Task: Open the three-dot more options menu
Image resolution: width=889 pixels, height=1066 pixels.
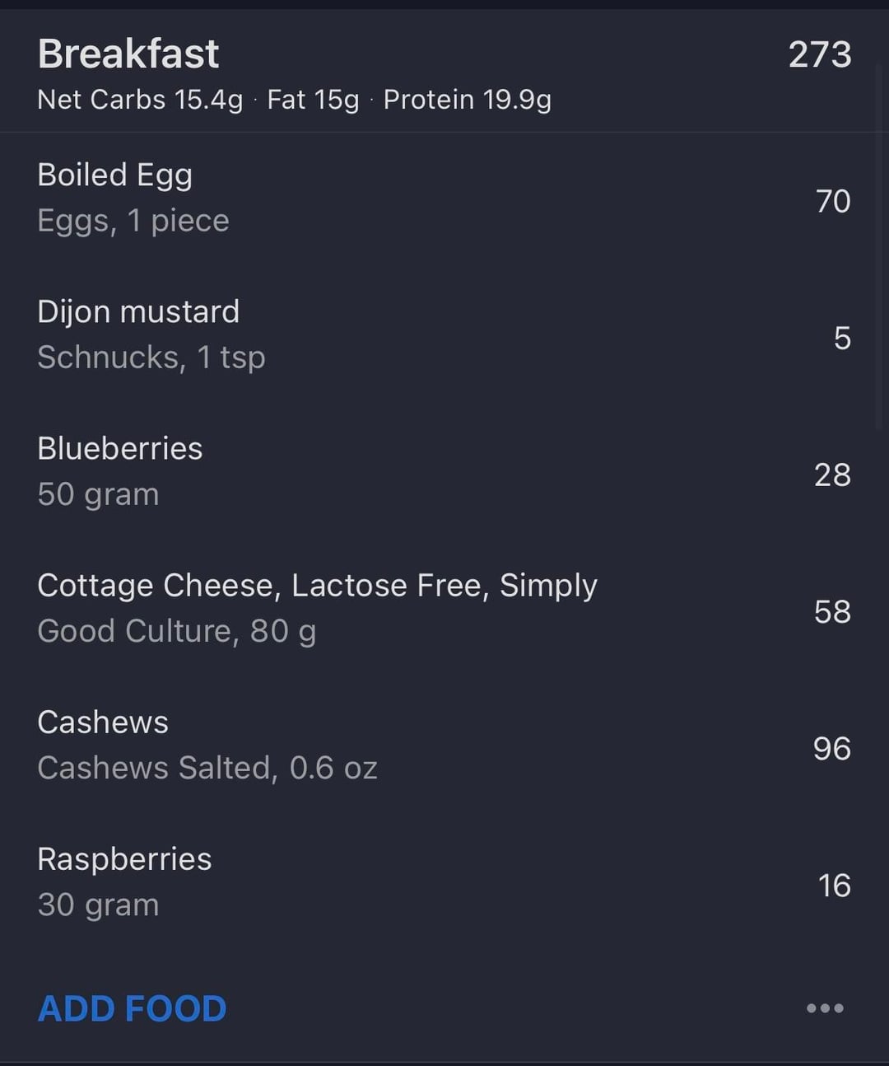Action: [x=825, y=1008]
